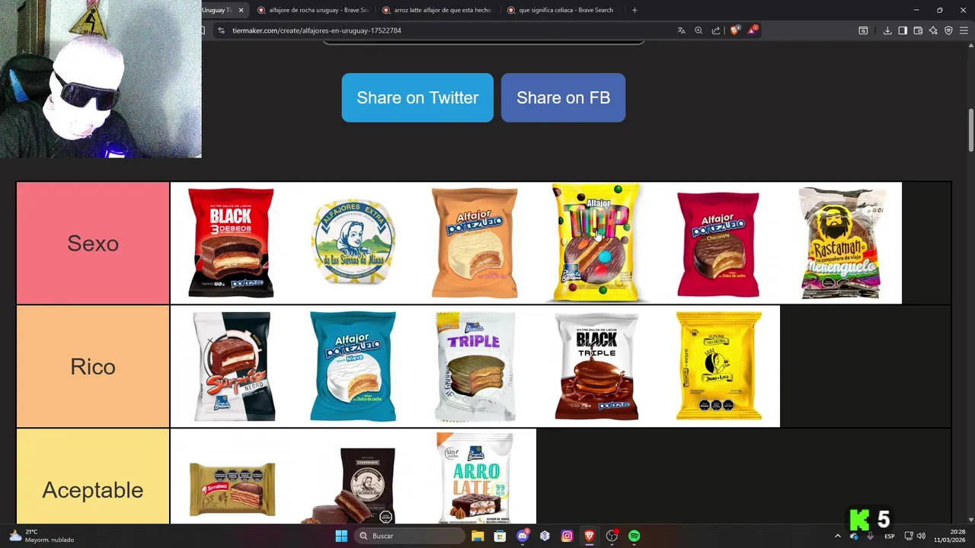Screen dimensions: 975x548
Task: Click the page vertical scrollbar
Action: (970, 131)
